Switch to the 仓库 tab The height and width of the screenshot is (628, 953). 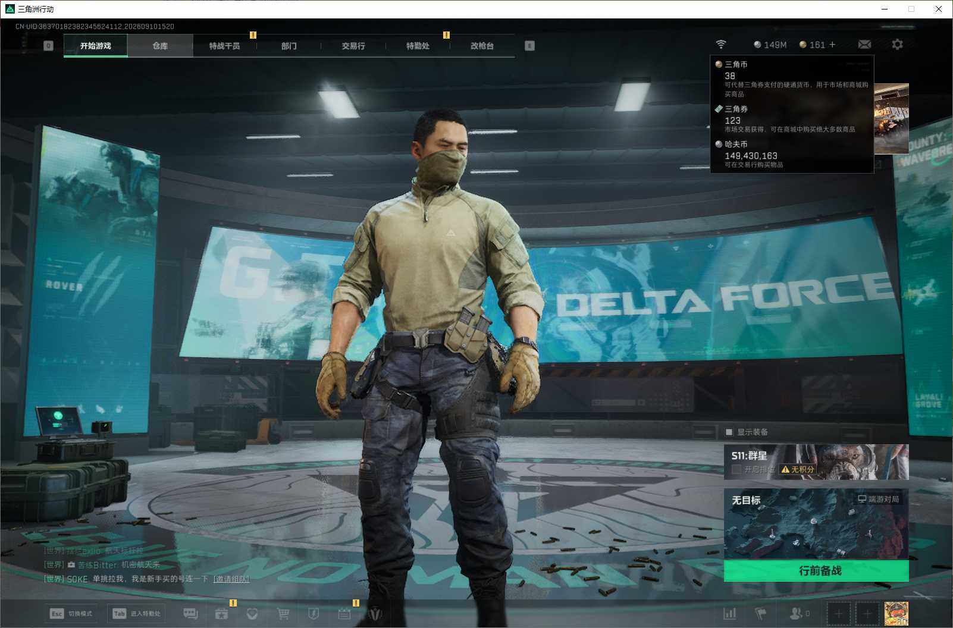click(x=160, y=46)
